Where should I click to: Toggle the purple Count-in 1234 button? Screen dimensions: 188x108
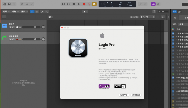point(153,4)
